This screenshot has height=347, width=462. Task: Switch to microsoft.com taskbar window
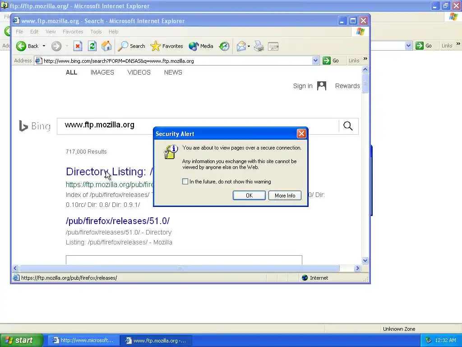(x=83, y=340)
